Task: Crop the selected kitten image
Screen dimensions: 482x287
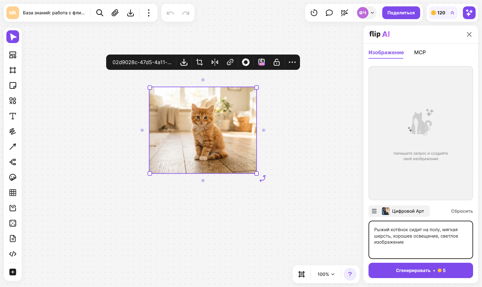Action: pyautogui.click(x=200, y=62)
